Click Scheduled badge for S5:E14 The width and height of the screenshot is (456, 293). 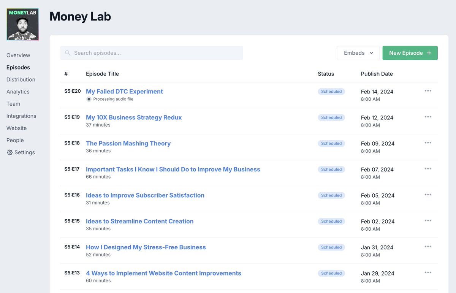coord(331,247)
